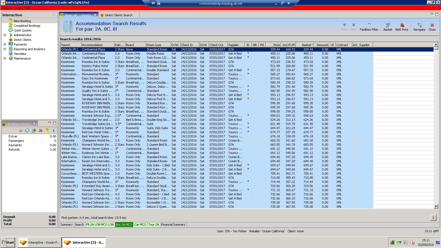
Task: Open the Tour 2A tab
Action: 154,225
